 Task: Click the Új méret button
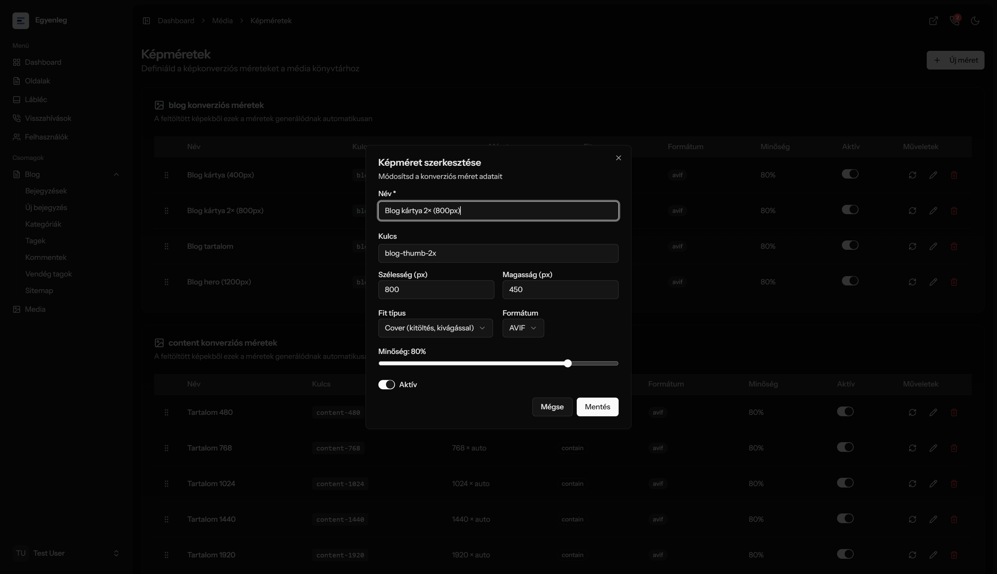(x=955, y=60)
